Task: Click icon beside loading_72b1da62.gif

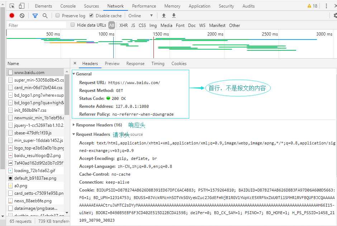Action: tap(10, 170)
